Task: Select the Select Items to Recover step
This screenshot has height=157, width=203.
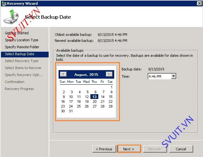Action: 23,68
